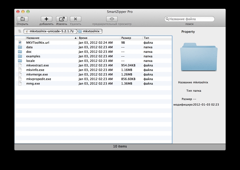240x170 pixels.
Task: Select the locale folder name
Action: tap(30, 61)
